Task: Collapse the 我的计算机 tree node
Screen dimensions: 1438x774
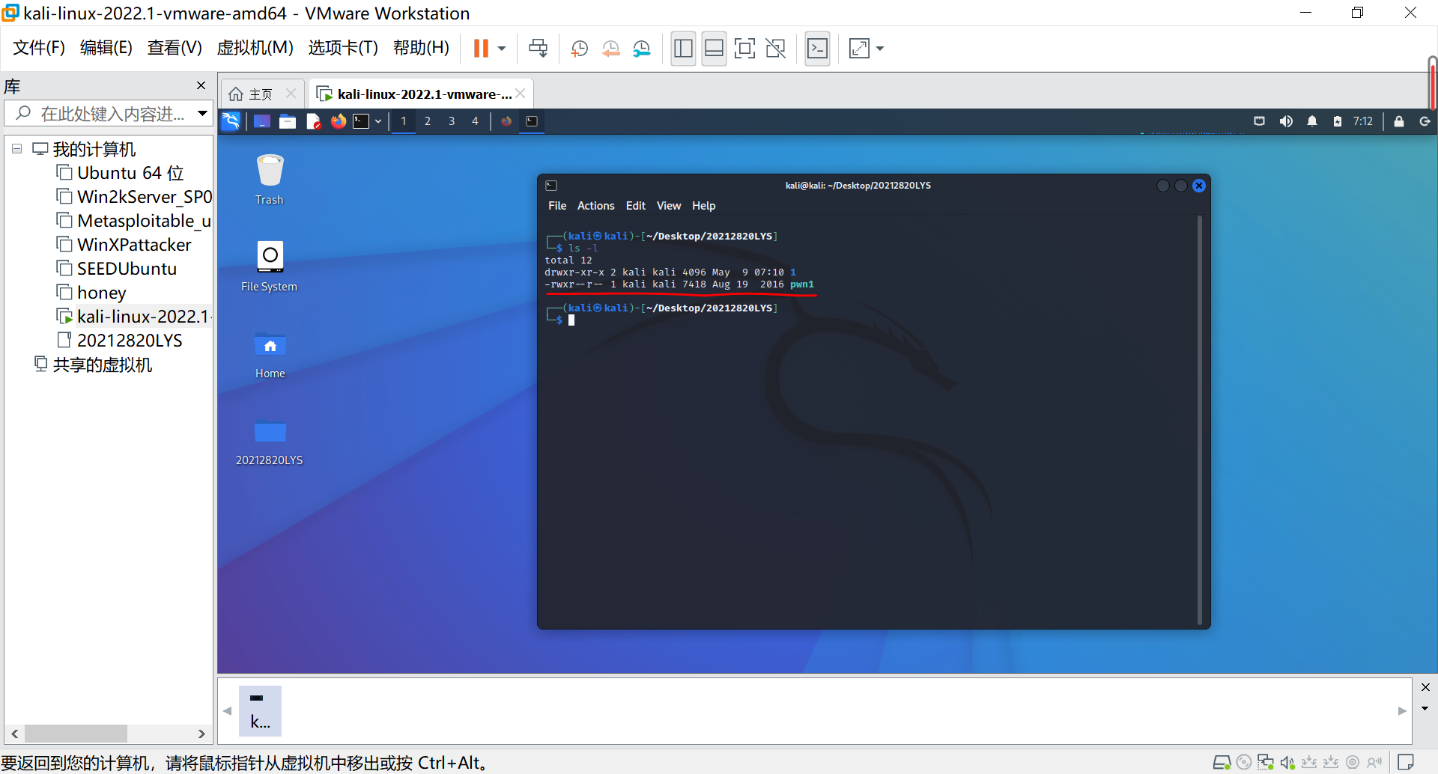Action: point(16,149)
